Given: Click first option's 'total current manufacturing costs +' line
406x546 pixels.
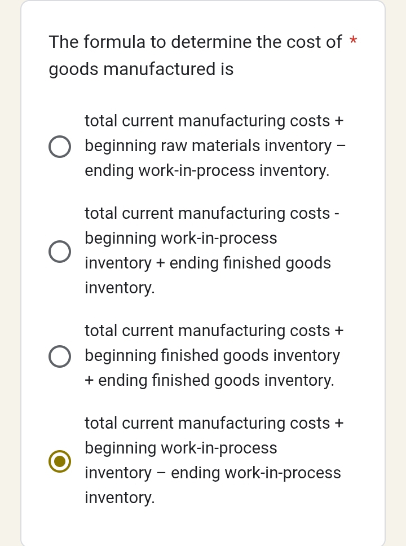Looking at the screenshot, I should click(214, 121).
